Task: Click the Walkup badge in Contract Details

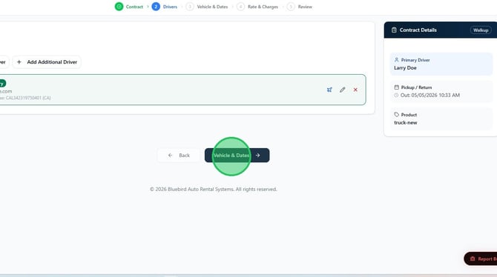Action: click(481, 30)
